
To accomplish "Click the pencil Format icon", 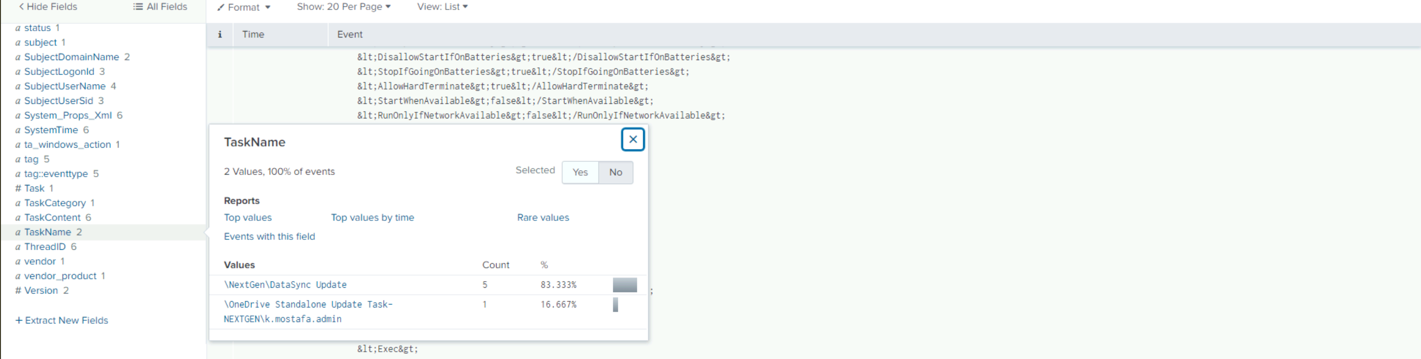I will [x=221, y=7].
